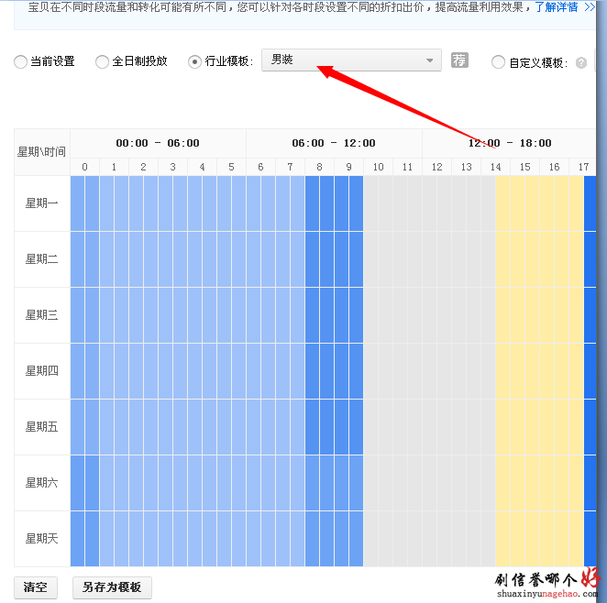Click the 星期一 row header
The width and height of the screenshot is (607, 603).
[42, 203]
